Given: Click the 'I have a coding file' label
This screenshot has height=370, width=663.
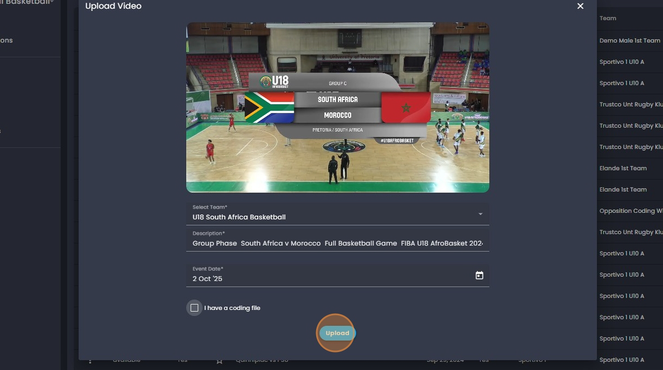Looking at the screenshot, I should tap(232, 308).
